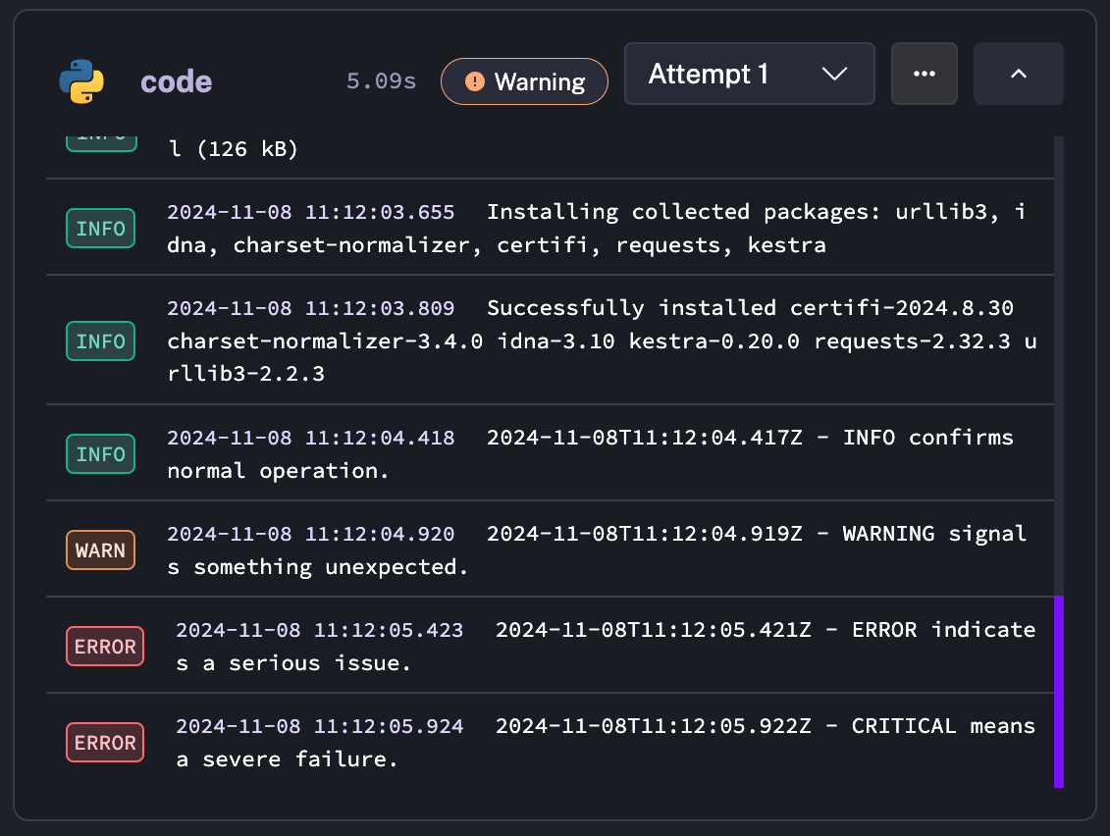
Task: Open the Attempt 1 dropdown
Action: [749, 74]
